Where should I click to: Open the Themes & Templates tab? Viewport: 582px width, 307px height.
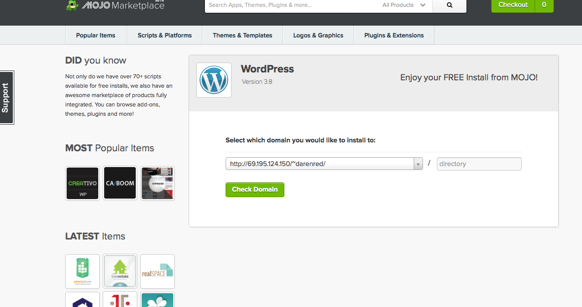click(242, 35)
